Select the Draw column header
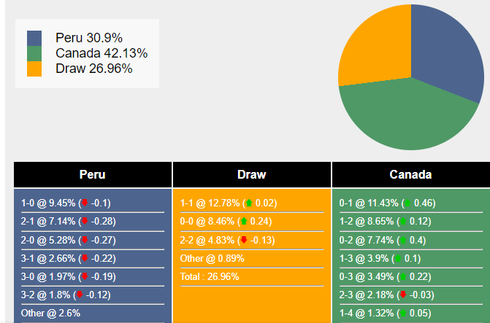490x323 pixels. tap(252, 175)
